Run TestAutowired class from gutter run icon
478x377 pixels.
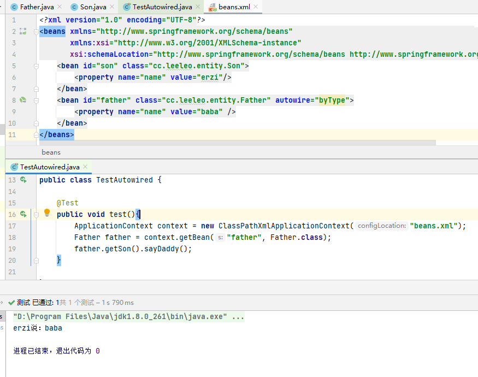tap(23, 180)
